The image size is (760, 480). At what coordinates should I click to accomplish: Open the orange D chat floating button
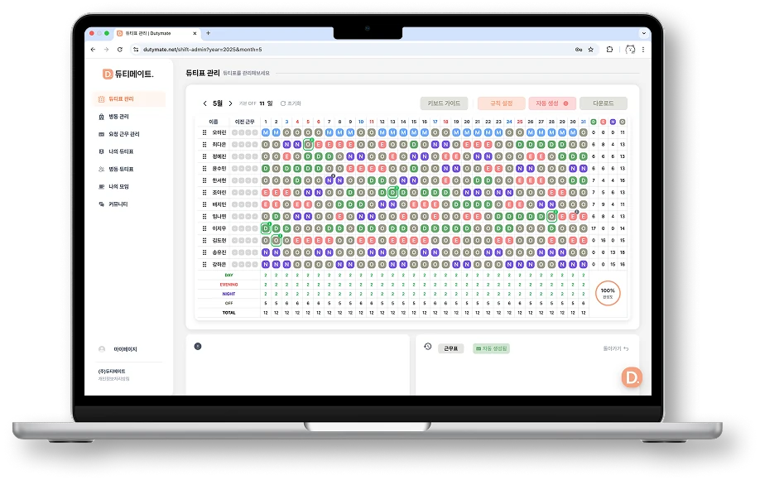tap(632, 377)
